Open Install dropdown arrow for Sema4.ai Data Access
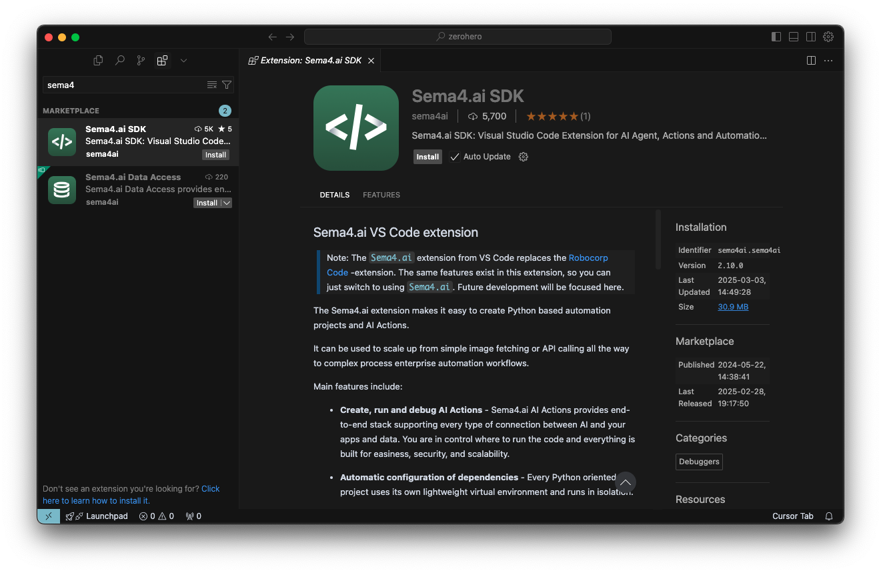 pyautogui.click(x=226, y=203)
